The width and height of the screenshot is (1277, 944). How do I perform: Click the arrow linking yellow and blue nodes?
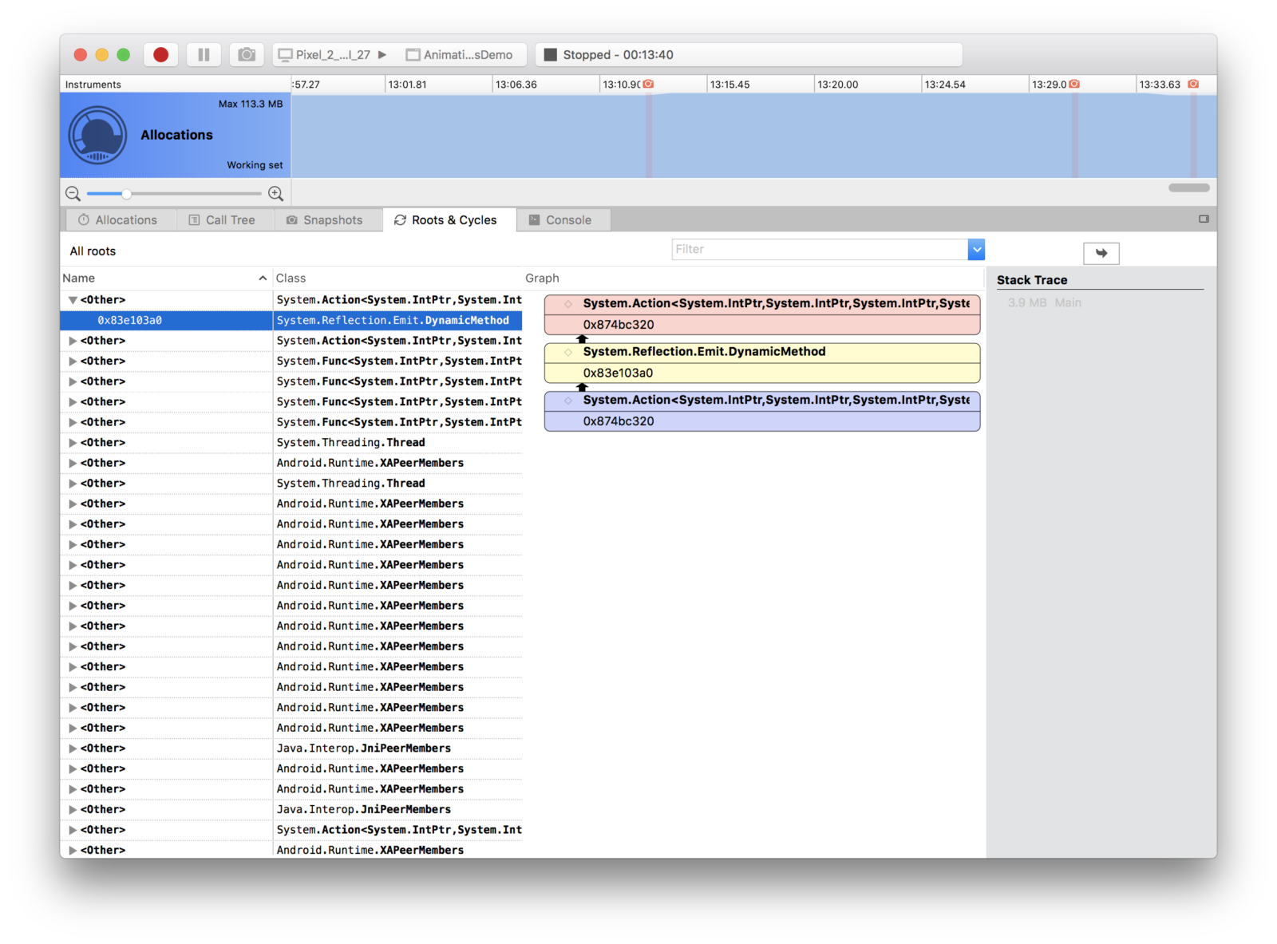(582, 387)
